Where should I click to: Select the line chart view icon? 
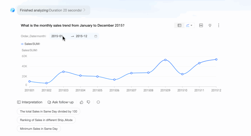click(x=187, y=25)
